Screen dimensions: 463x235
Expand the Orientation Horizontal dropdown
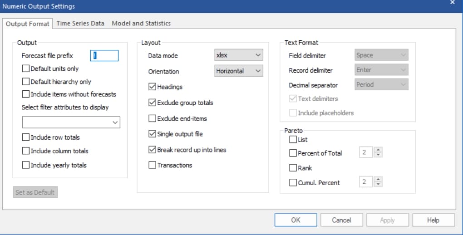coord(239,71)
